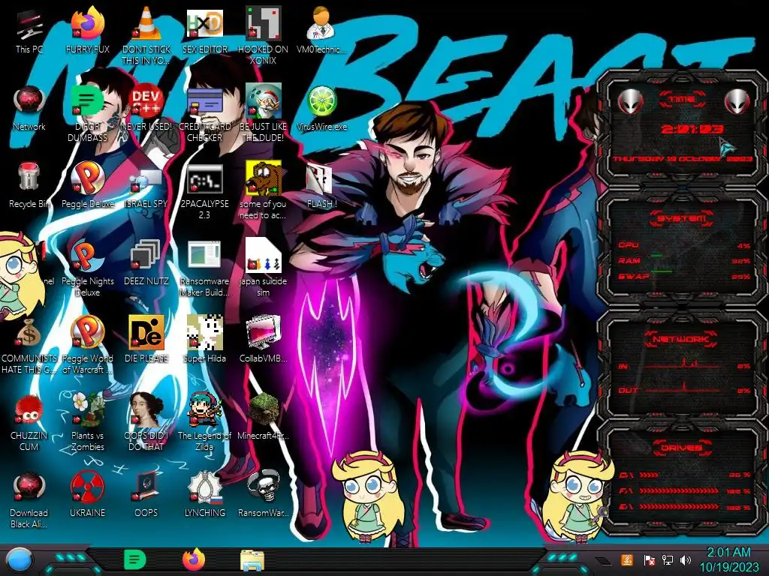
Task: Open the Network desktop icon
Action: click(29, 109)
